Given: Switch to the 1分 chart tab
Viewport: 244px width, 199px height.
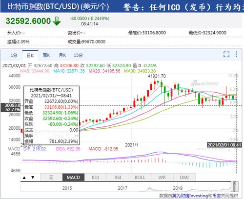Looking at the screenshot, I should [14, 55].
